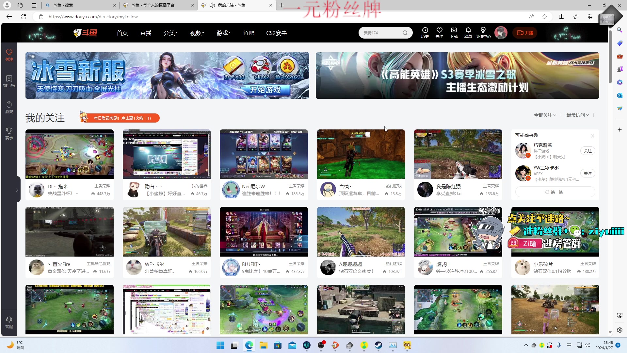This screenshot has height=353, width=627.
Task: Open 首页 navigation item
Action: pos(122,33)
